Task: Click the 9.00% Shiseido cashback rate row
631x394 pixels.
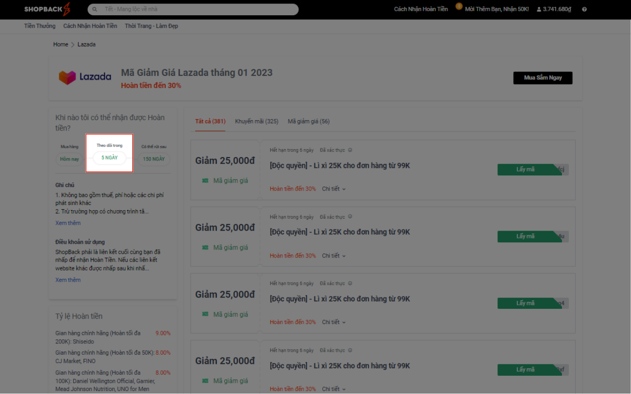Action: click(113, 337)
